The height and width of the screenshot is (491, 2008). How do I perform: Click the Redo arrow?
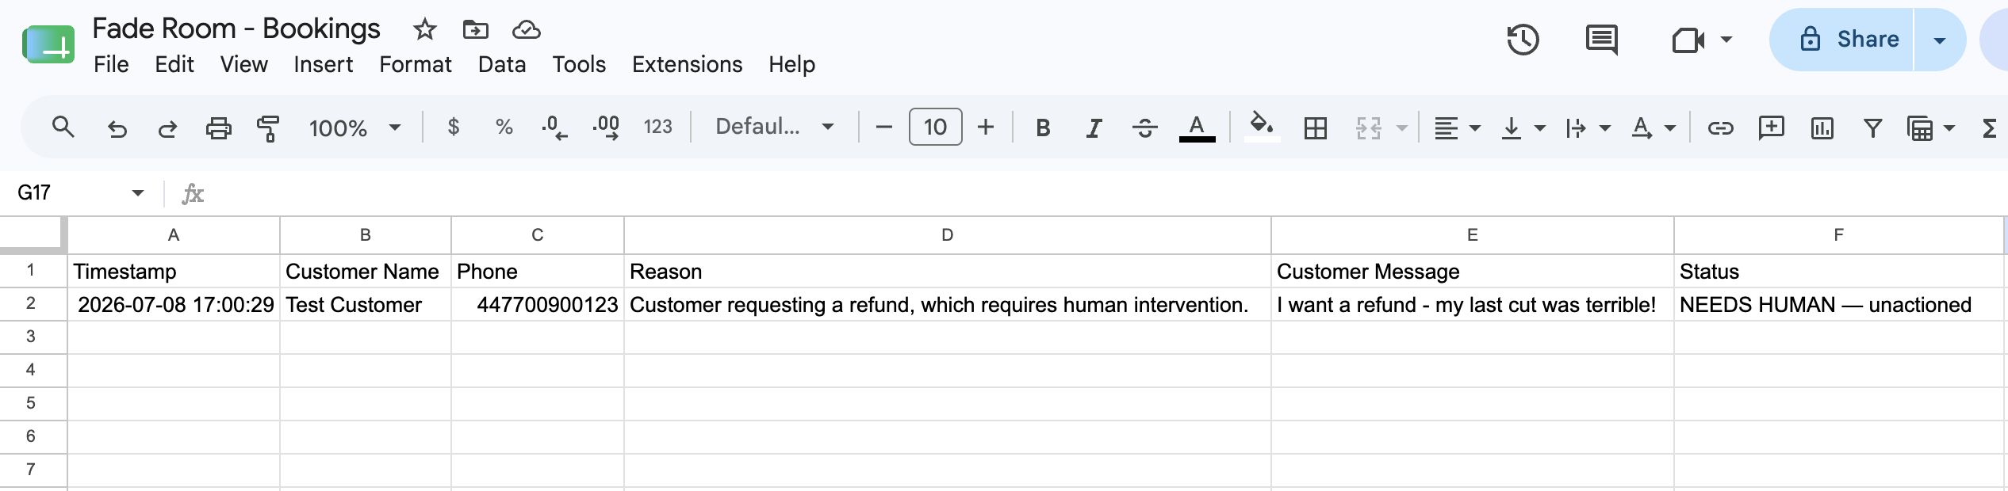[x=167, y=128]
